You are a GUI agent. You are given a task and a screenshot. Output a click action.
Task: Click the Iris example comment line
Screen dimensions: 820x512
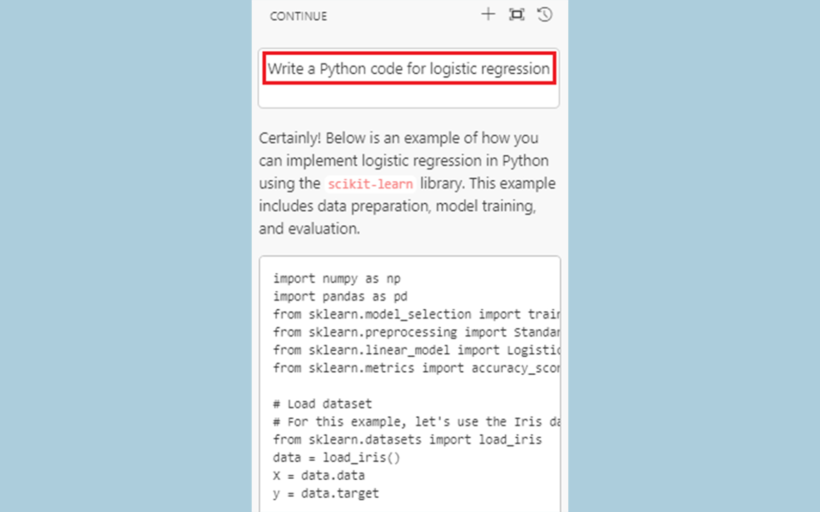coord(416,422)
